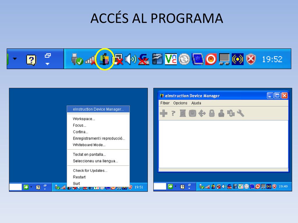Open the gray network monitor icon in the large strip

click(224, 59)
